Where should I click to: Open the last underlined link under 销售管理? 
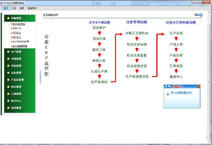click(x=20, y=46)
